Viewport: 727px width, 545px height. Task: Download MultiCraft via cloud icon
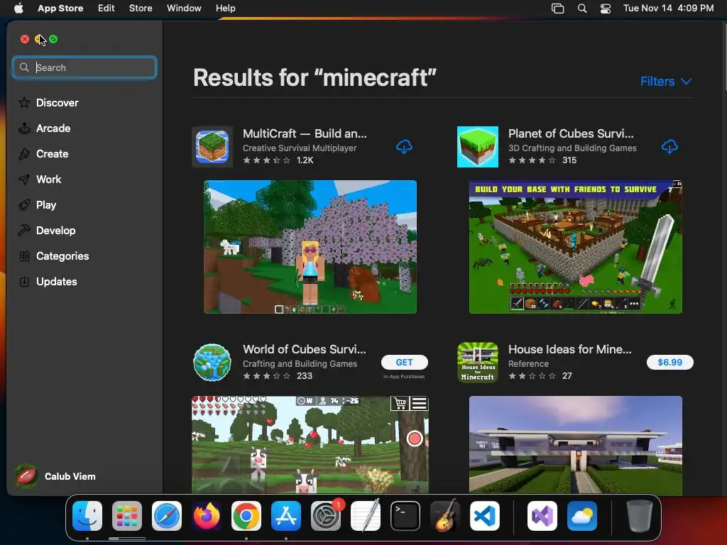[404, 146]
